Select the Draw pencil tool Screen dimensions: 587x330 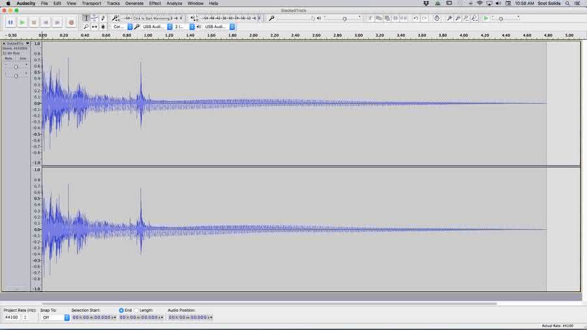[103, 18]
